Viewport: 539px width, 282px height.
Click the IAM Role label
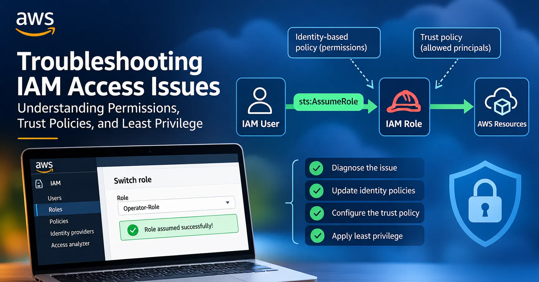(404, 124)
